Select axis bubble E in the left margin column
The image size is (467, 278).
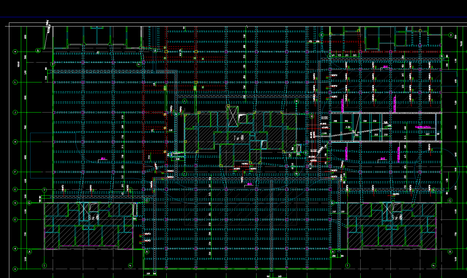click(15, 190)
